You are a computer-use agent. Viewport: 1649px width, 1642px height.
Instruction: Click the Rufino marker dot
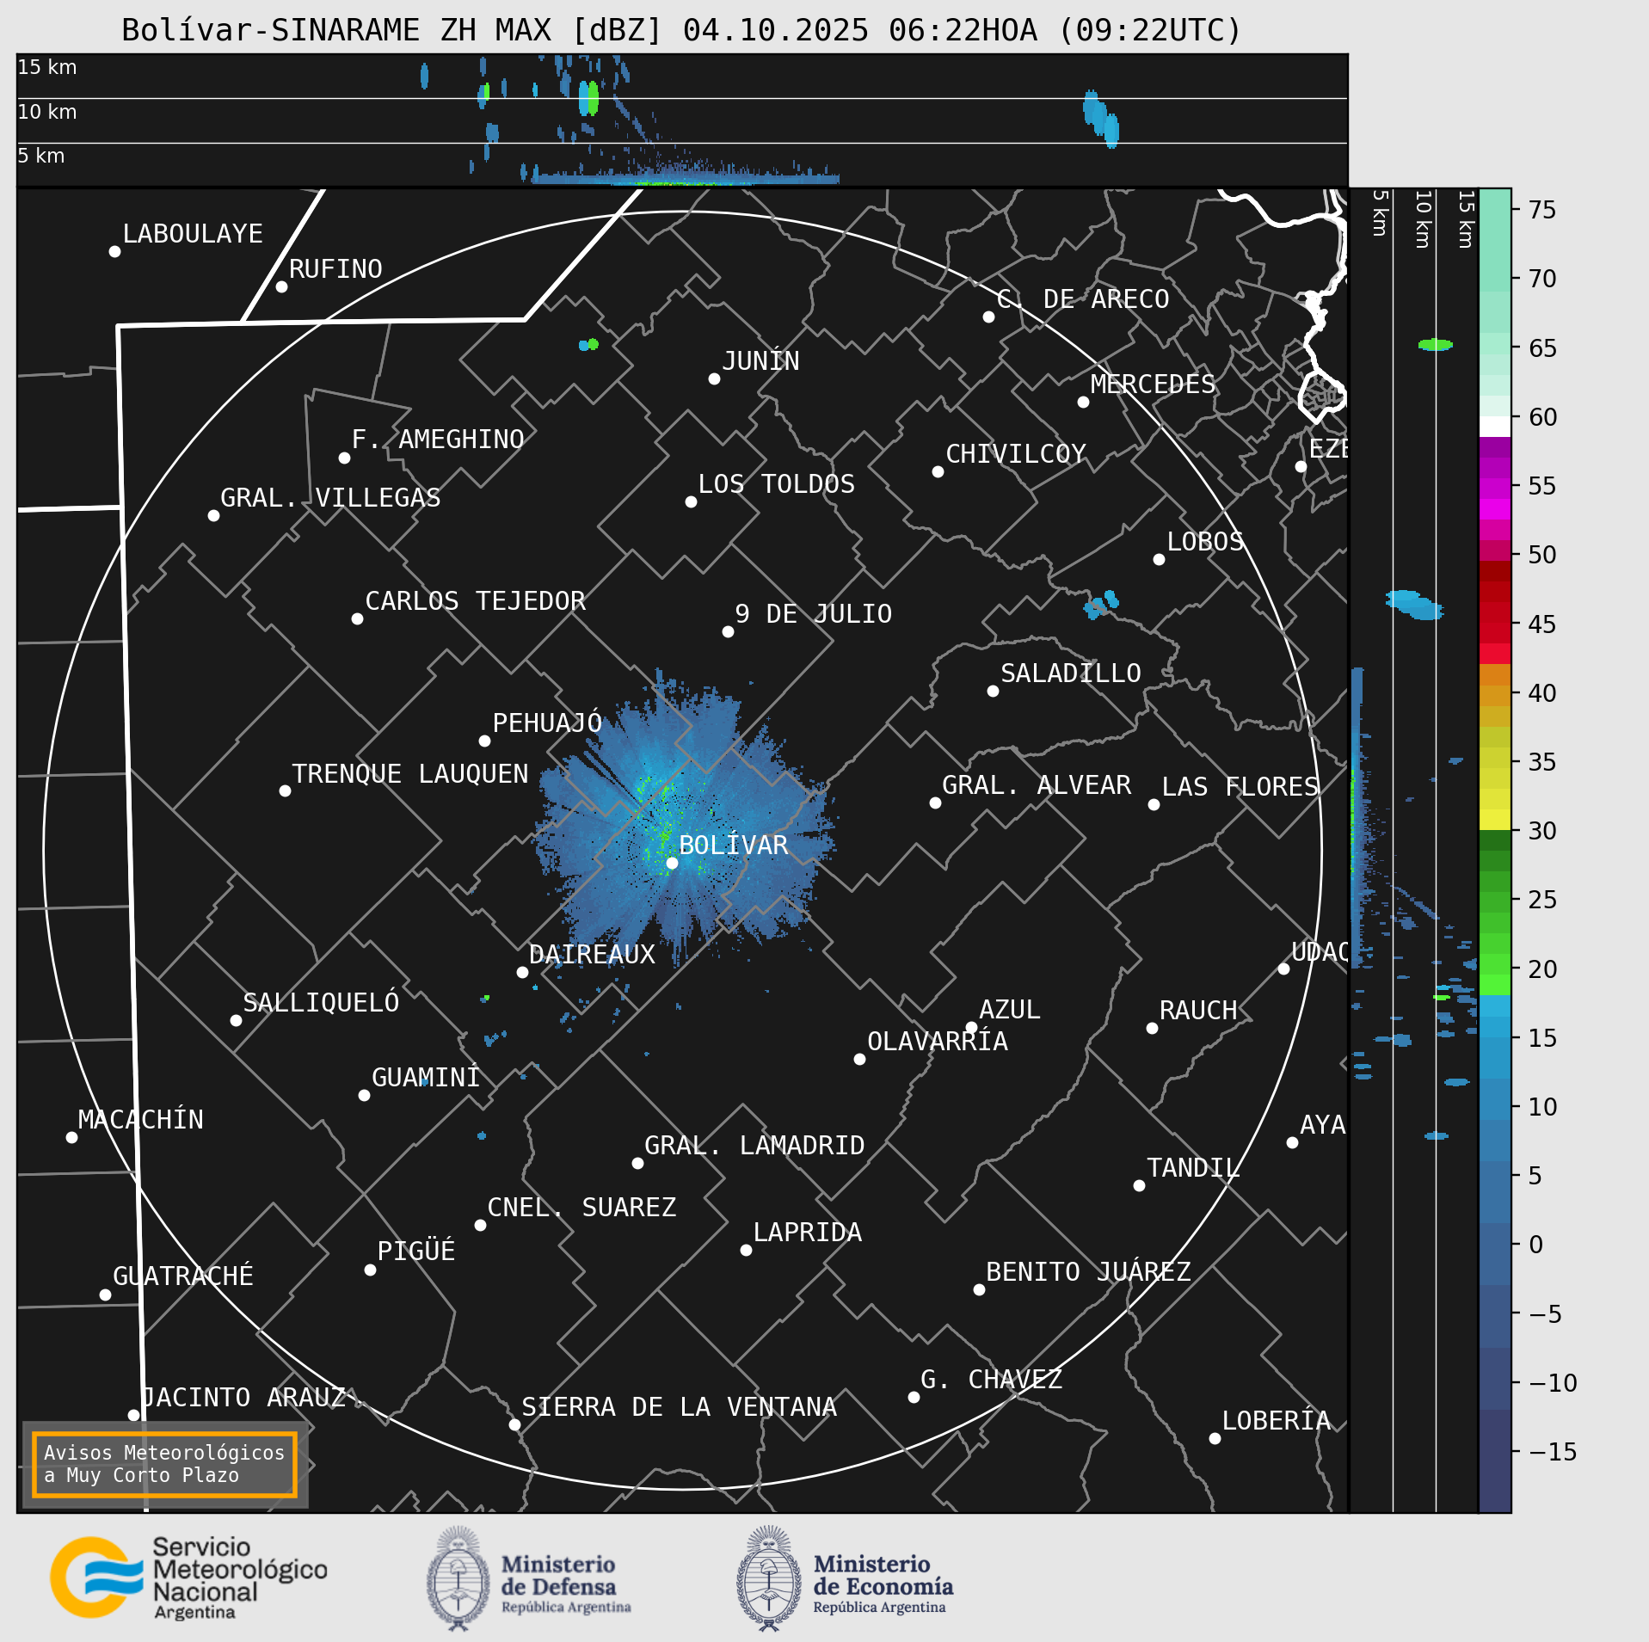[281, 286]
